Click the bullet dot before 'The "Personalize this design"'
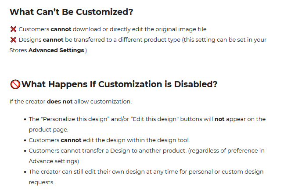 pos(25,119)
